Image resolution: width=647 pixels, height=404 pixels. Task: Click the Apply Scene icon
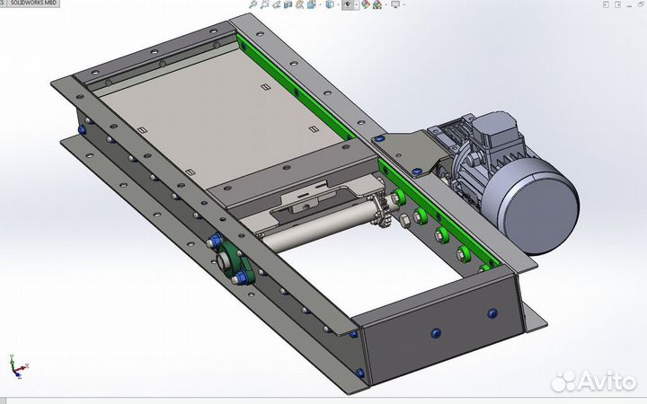click(376, 4)
